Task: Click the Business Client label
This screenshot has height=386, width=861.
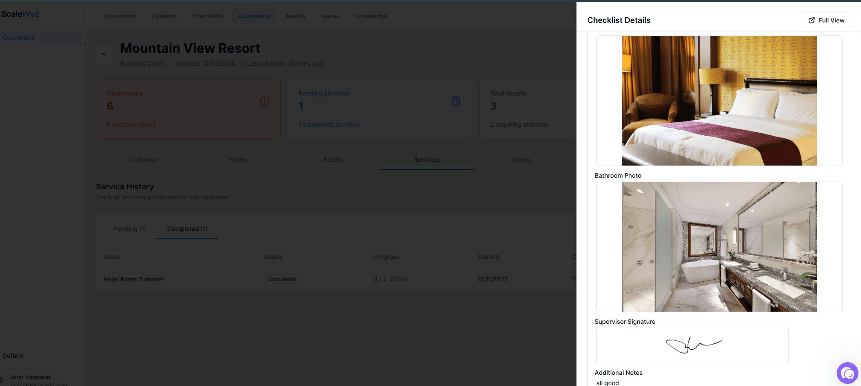Action: [x=142, y=64]
